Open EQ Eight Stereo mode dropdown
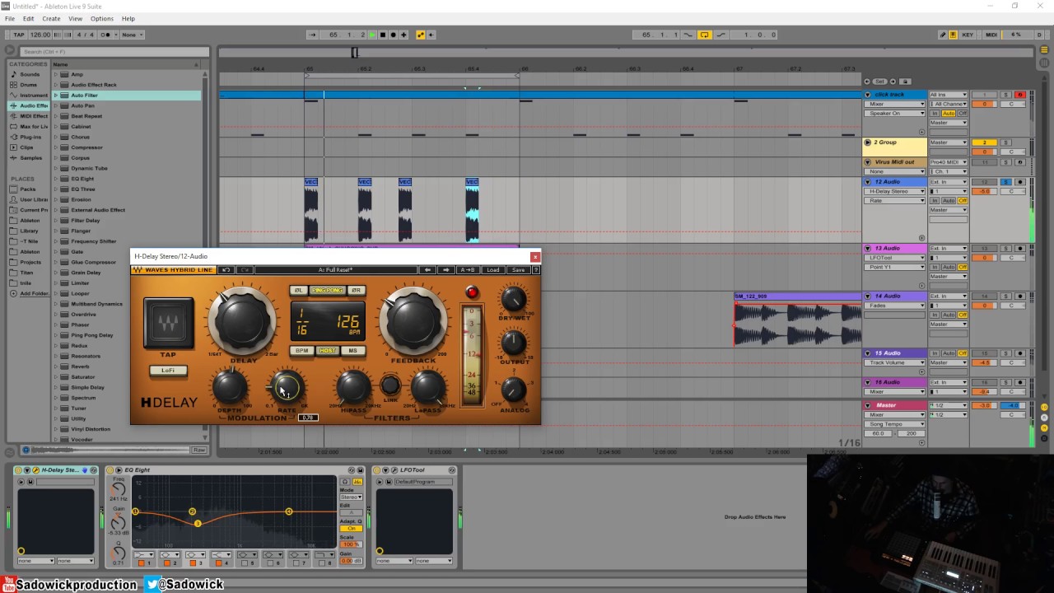Viewport: 1054px width, 593px height. pyautogui.click(x=352, y=497)
